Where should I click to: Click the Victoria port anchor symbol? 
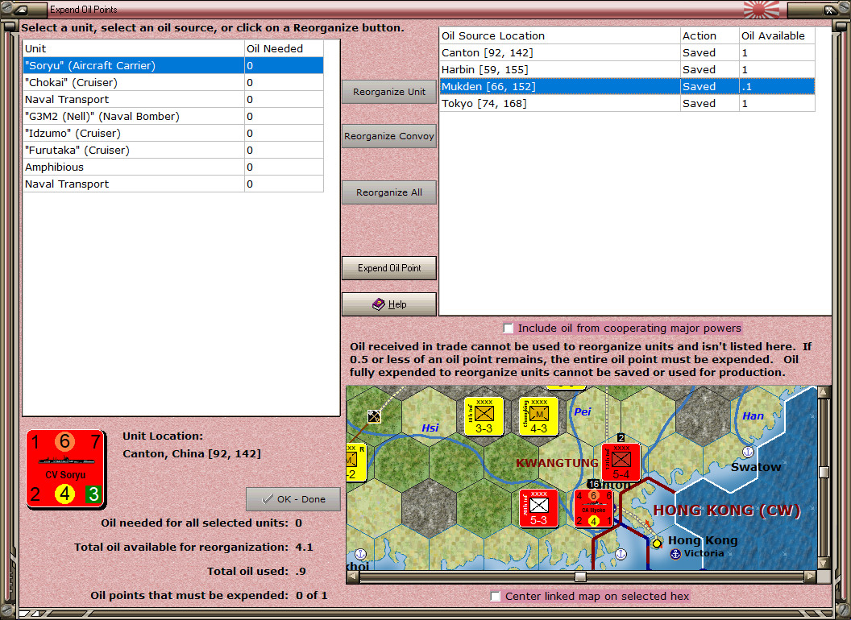point(676,554)
